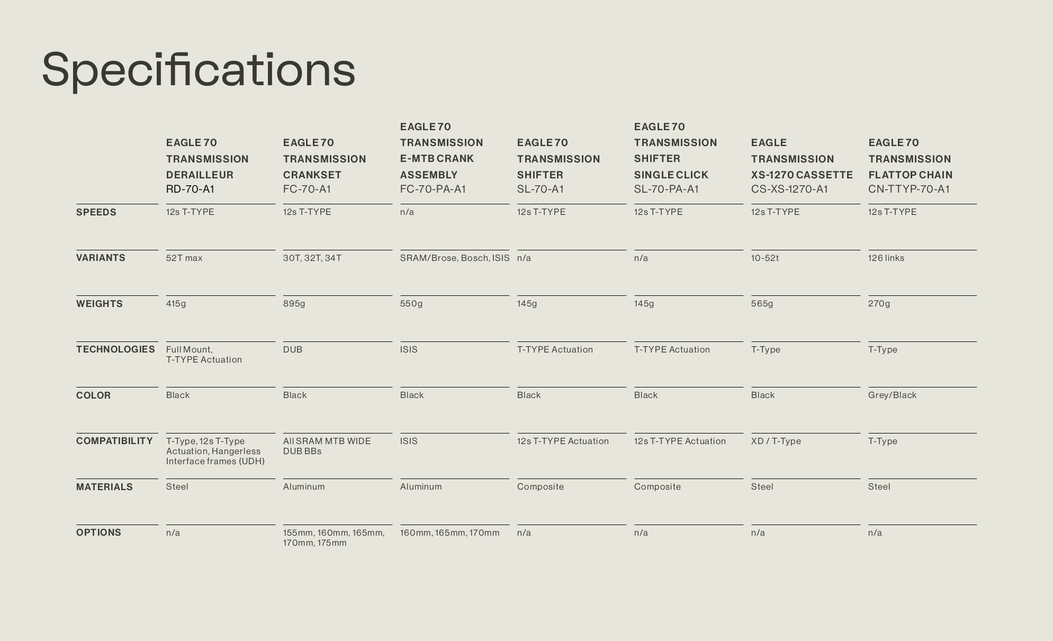
Task: Click the TECHNOLOGIES row label
Action: (x=115, y=349)
